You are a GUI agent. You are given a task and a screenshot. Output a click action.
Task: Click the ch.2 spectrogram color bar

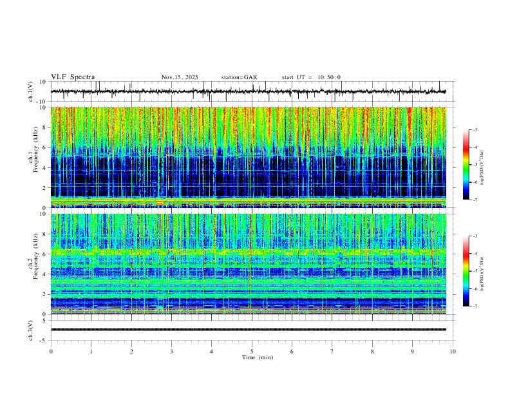point(466,271)
